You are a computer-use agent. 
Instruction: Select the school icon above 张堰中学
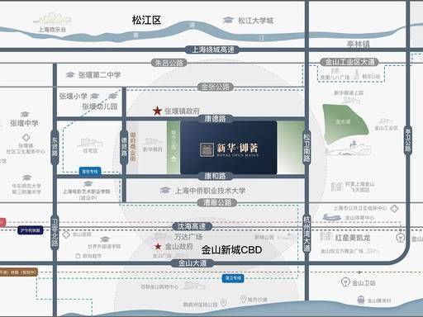tap(25, 114)
